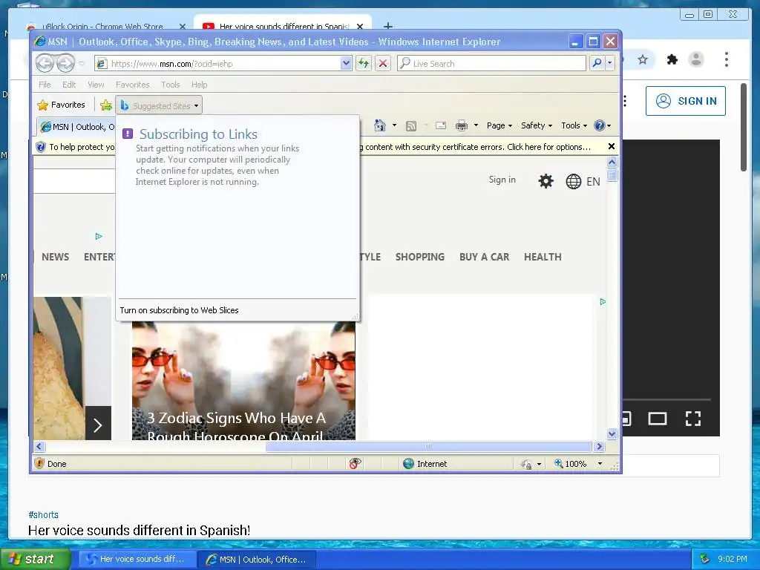760x570 pixels.
Task: Click the IE Back navigation arrow
Action: click(x=45, y=63)
